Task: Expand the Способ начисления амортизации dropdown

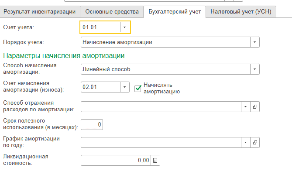Action: click(x=254, y=69)
